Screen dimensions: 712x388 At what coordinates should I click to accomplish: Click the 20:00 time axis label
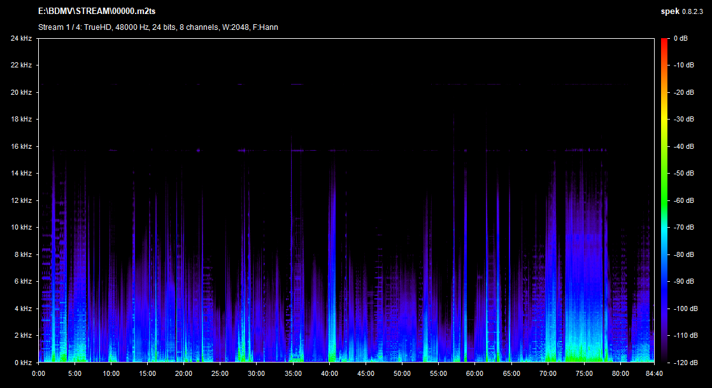click(183, 373)
